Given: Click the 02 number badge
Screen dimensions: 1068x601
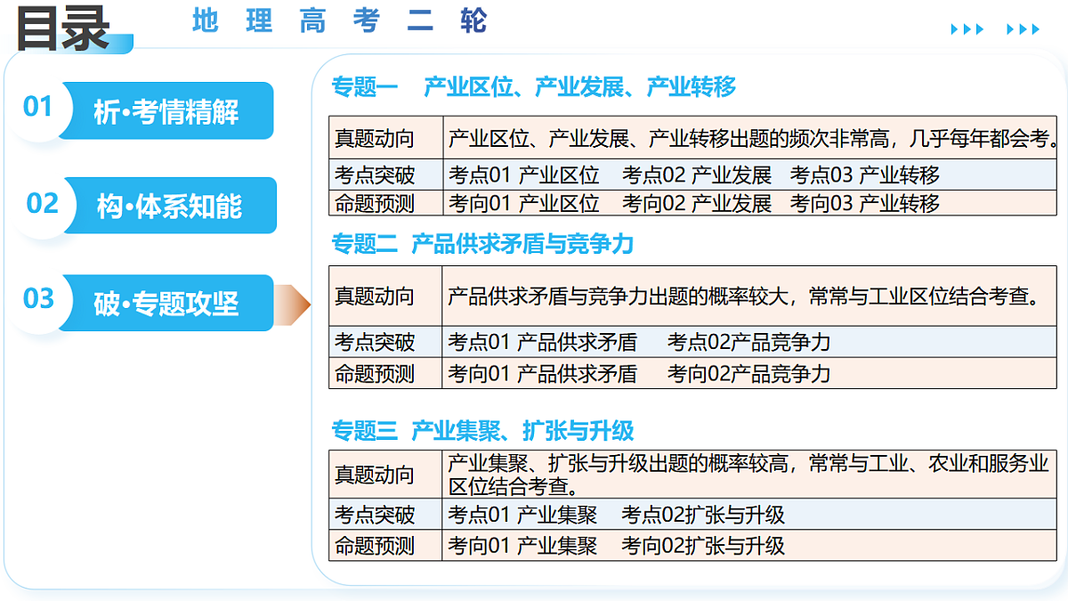Looking at the screenshot, I should pyautogui.click(x=42, y=203).
